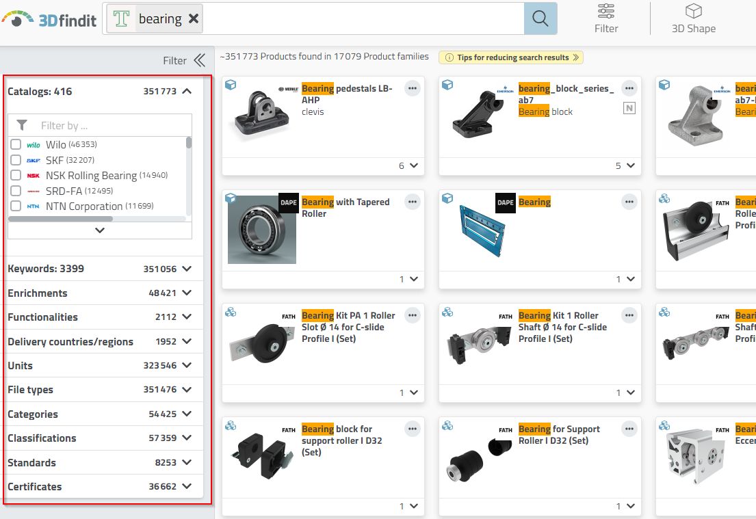Expand the Certificates filter section
This screenshot has height=519, width=756.
point(187,486)
